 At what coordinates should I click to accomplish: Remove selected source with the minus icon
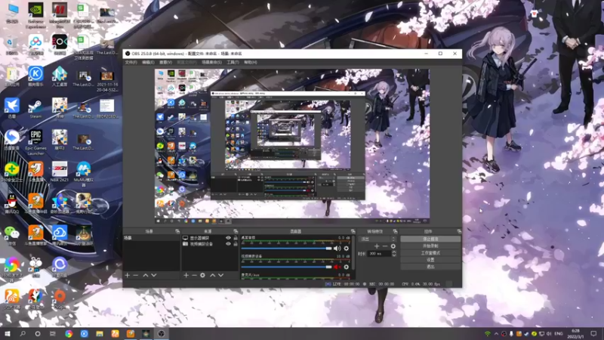[194, 275]
